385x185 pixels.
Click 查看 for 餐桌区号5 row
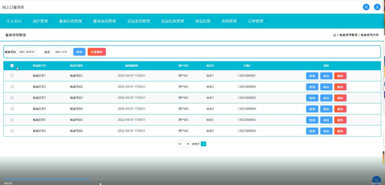tap(312, 120)
